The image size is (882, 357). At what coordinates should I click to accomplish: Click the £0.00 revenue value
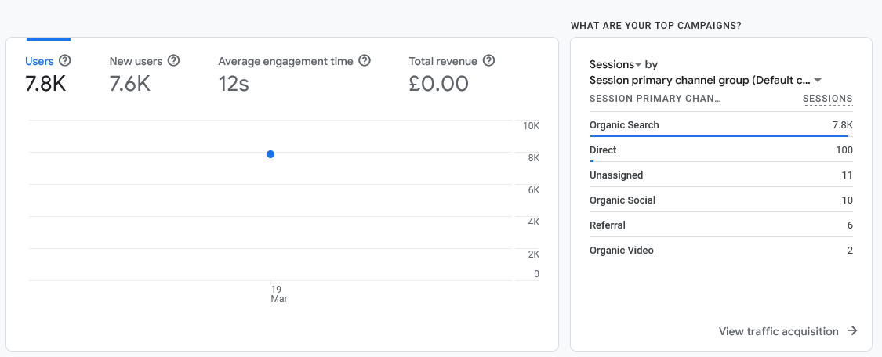coord(439,84)
